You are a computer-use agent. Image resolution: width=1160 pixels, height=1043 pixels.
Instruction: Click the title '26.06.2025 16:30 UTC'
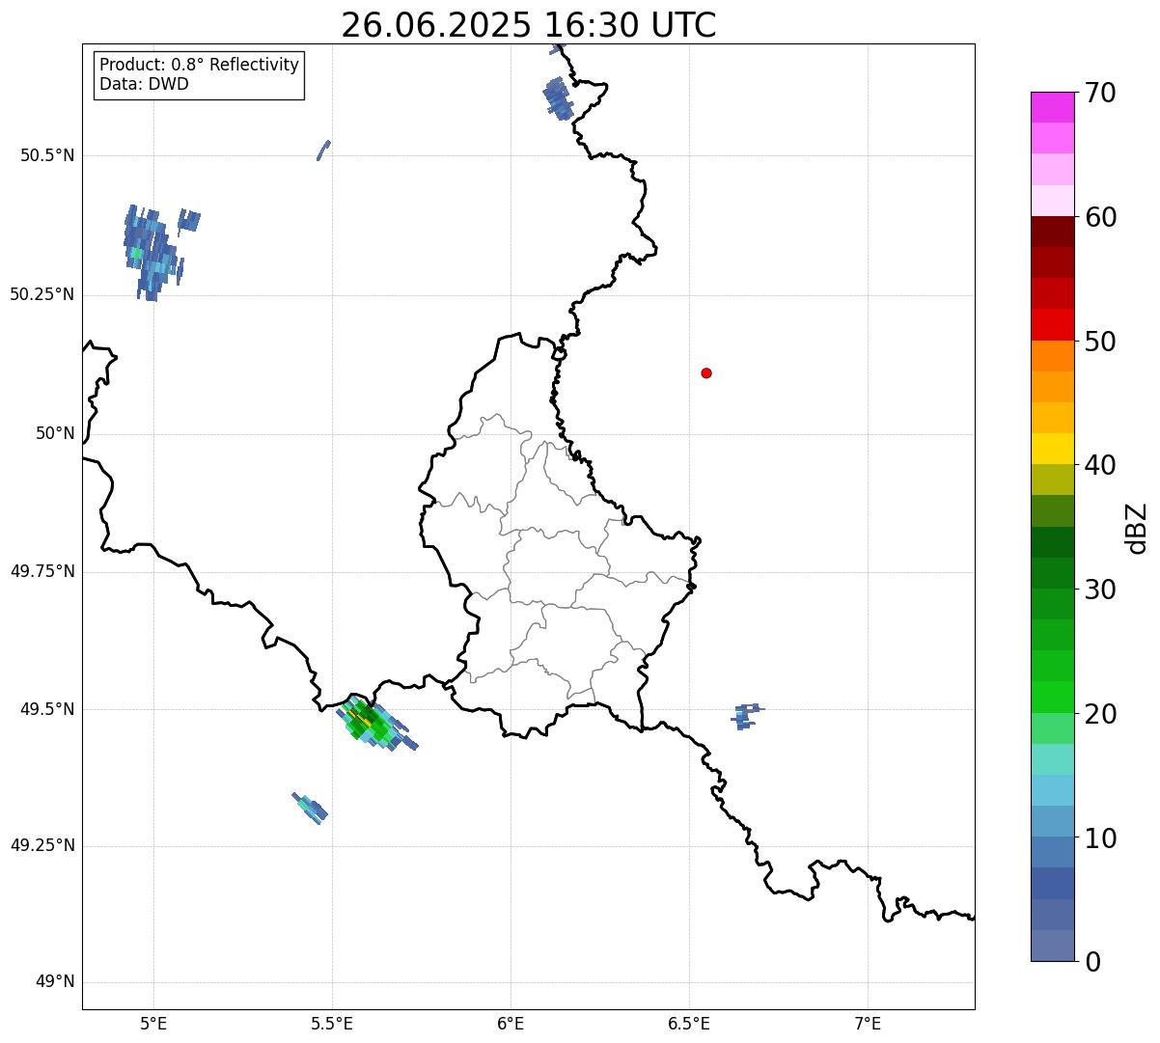529,25
